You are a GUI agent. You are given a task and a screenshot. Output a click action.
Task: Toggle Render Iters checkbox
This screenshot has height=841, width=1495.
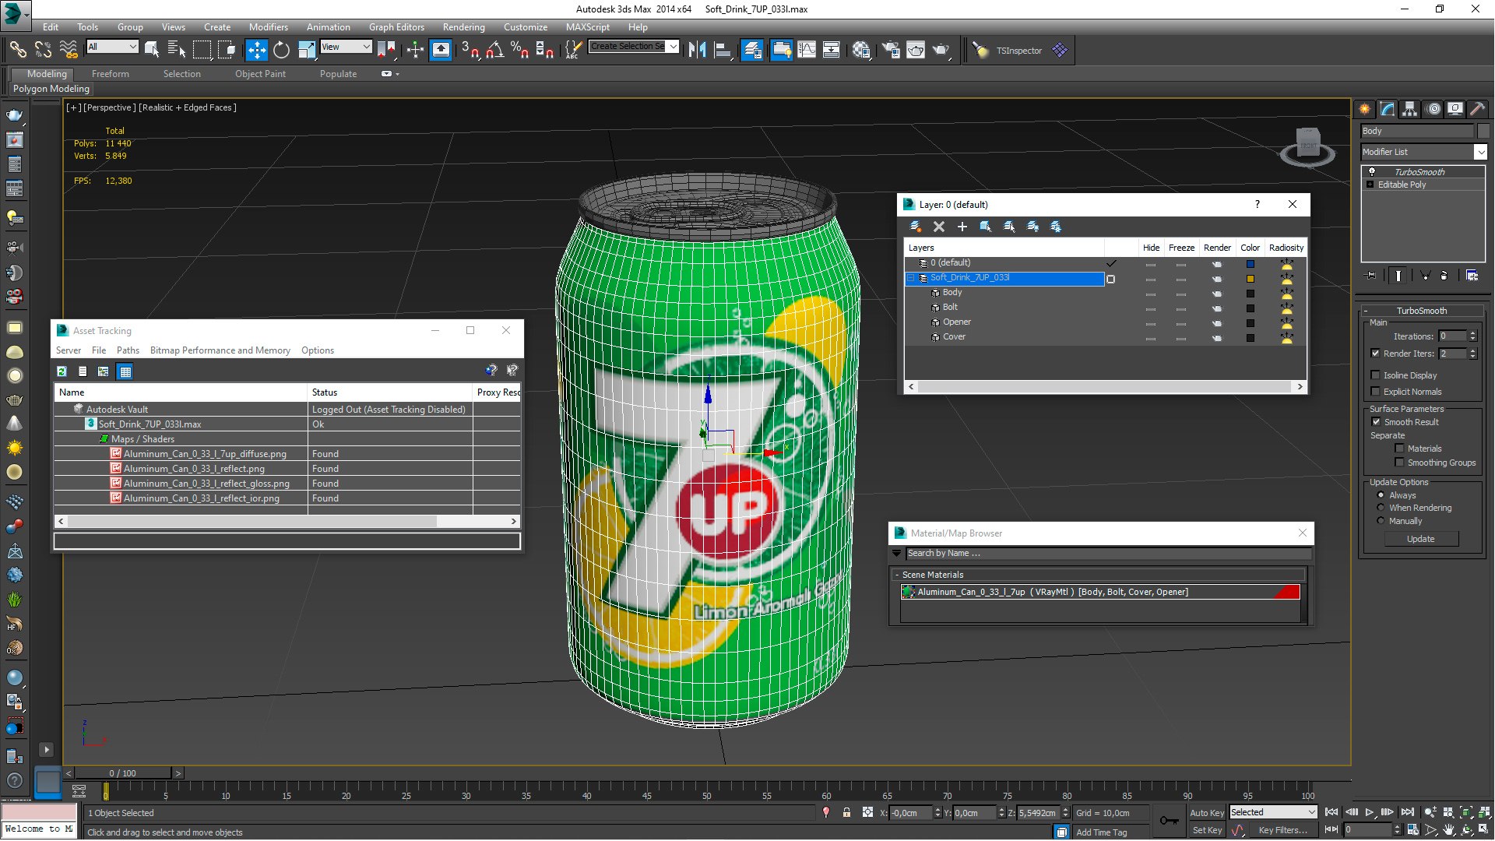coord(1376,354)
